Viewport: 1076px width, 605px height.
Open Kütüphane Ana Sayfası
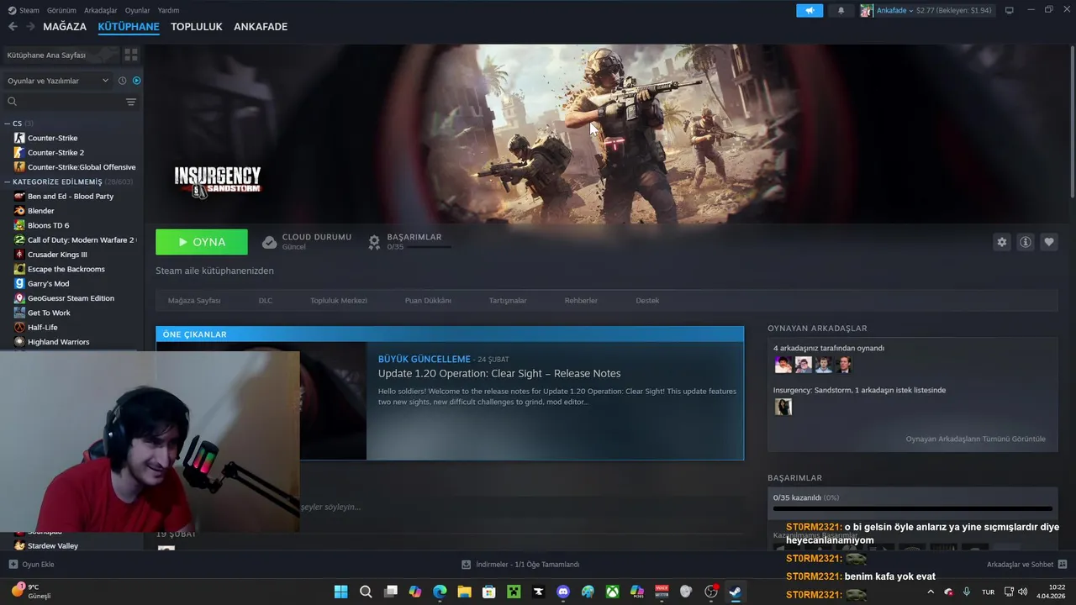click(x=46, y=55)
